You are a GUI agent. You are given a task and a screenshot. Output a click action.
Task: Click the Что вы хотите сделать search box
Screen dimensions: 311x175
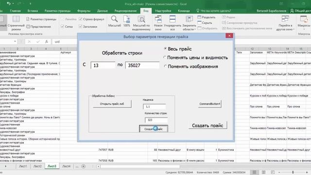tap(213, 11)
